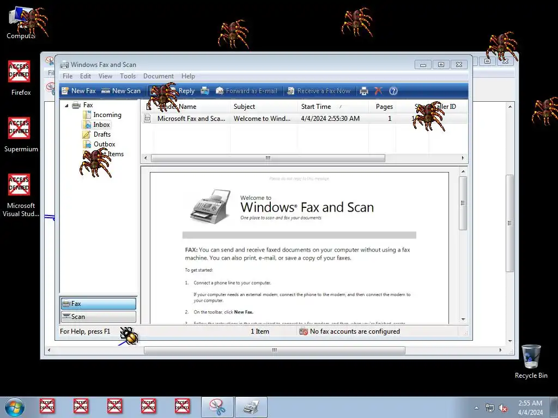This screenshot has width=558, height=418.
Task: Click the New Fax toolbar button
Action: (x=78, y=91)
